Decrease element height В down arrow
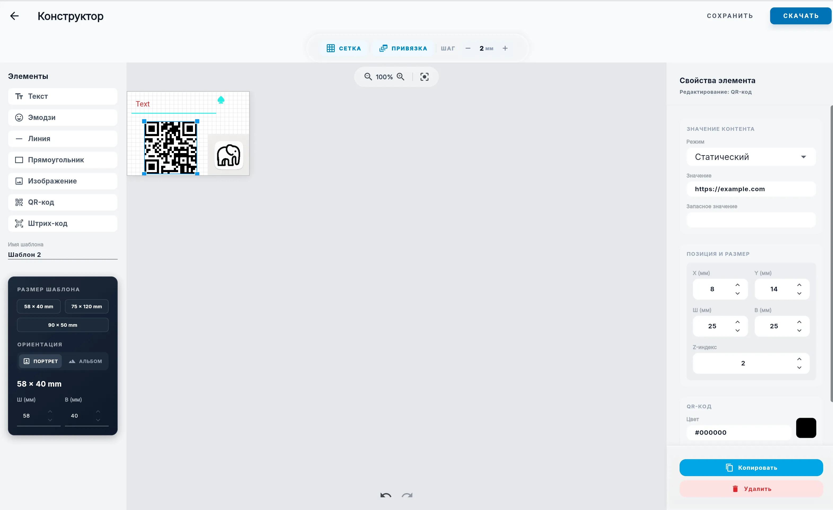Image resolution: width=833 pixels, height=510 pixels. coord(799,331)
